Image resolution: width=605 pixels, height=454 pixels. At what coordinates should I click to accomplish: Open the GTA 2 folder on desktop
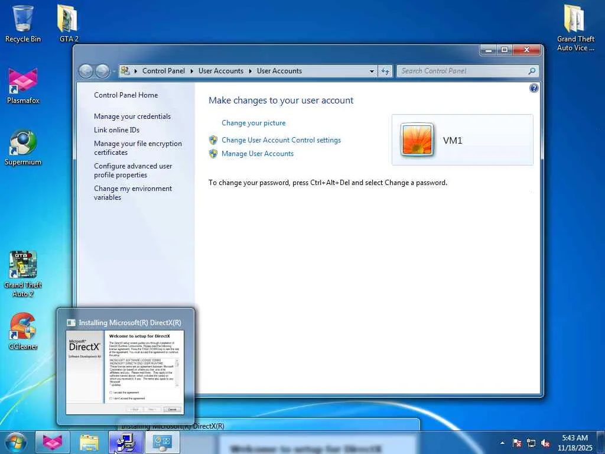tap(69, 23)
